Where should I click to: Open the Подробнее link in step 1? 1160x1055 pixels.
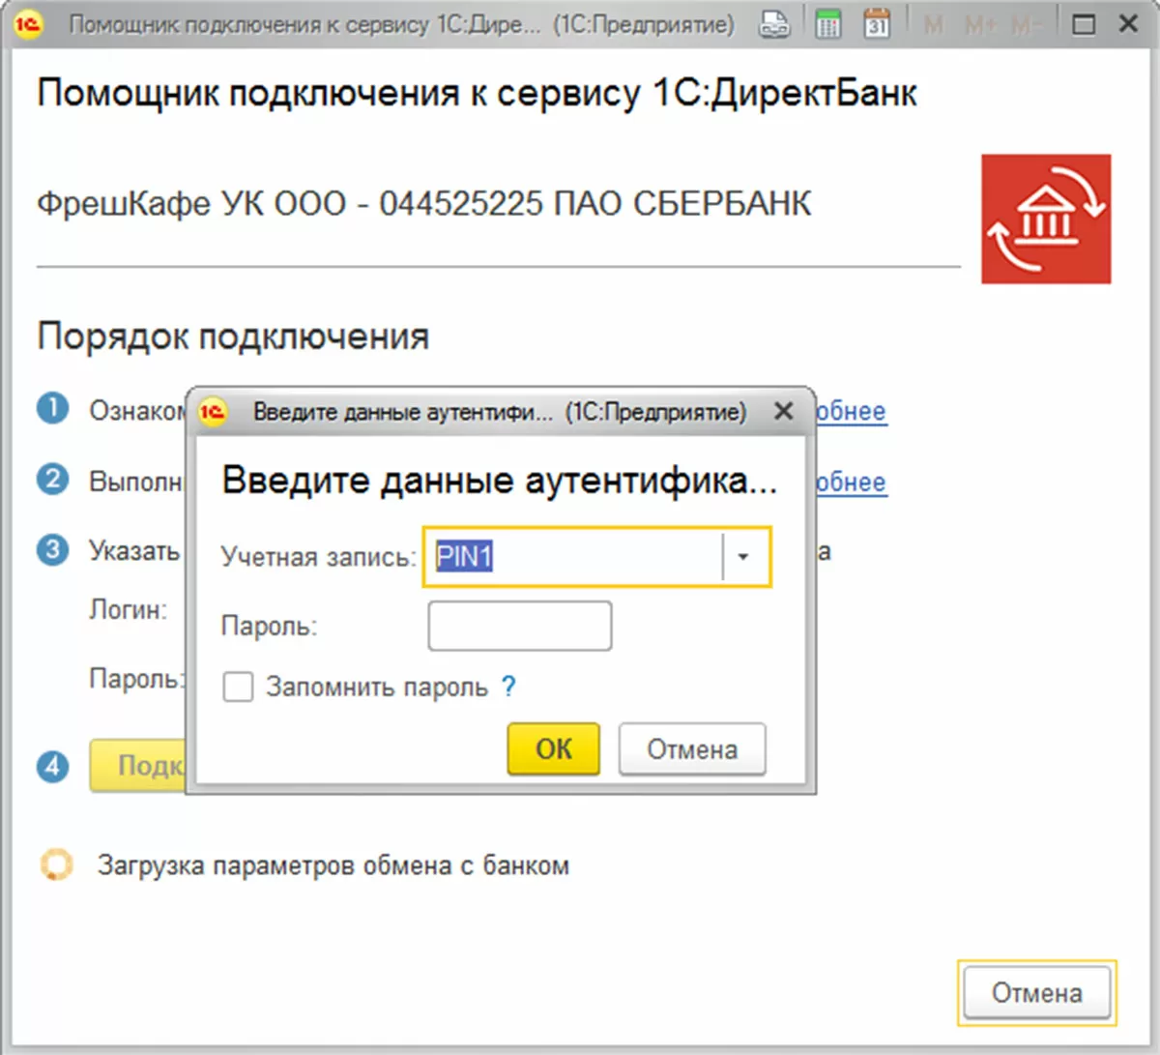851,411
